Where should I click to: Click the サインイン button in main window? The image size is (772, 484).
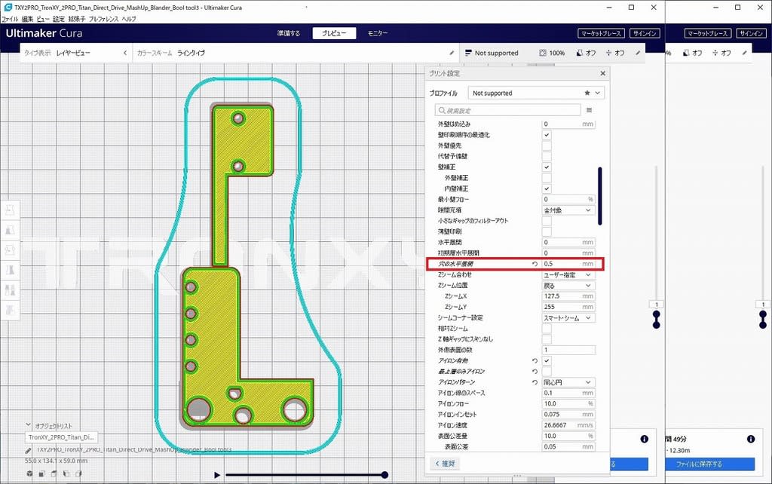(645, 33)
